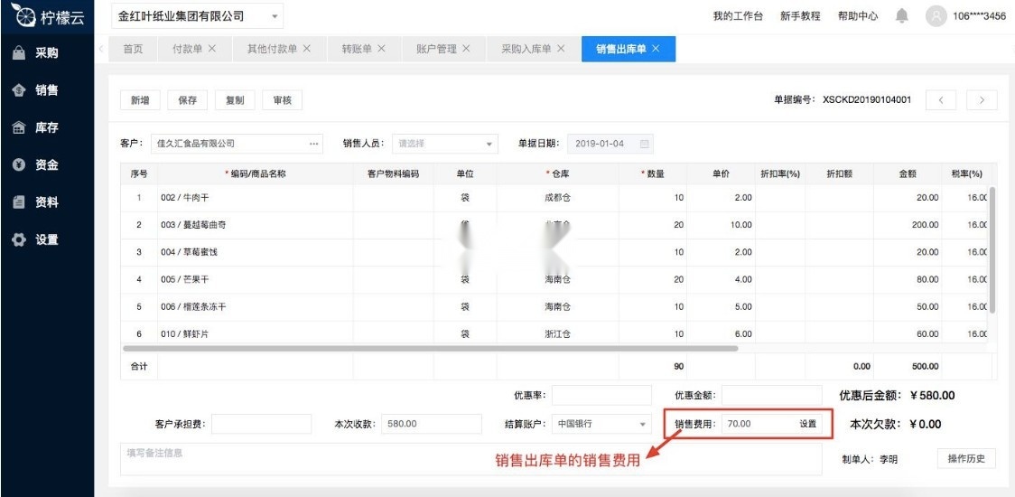Click the 保存 save button
Image resolution: width=1015 pixels, height=497 pixels.
(188, 100)
